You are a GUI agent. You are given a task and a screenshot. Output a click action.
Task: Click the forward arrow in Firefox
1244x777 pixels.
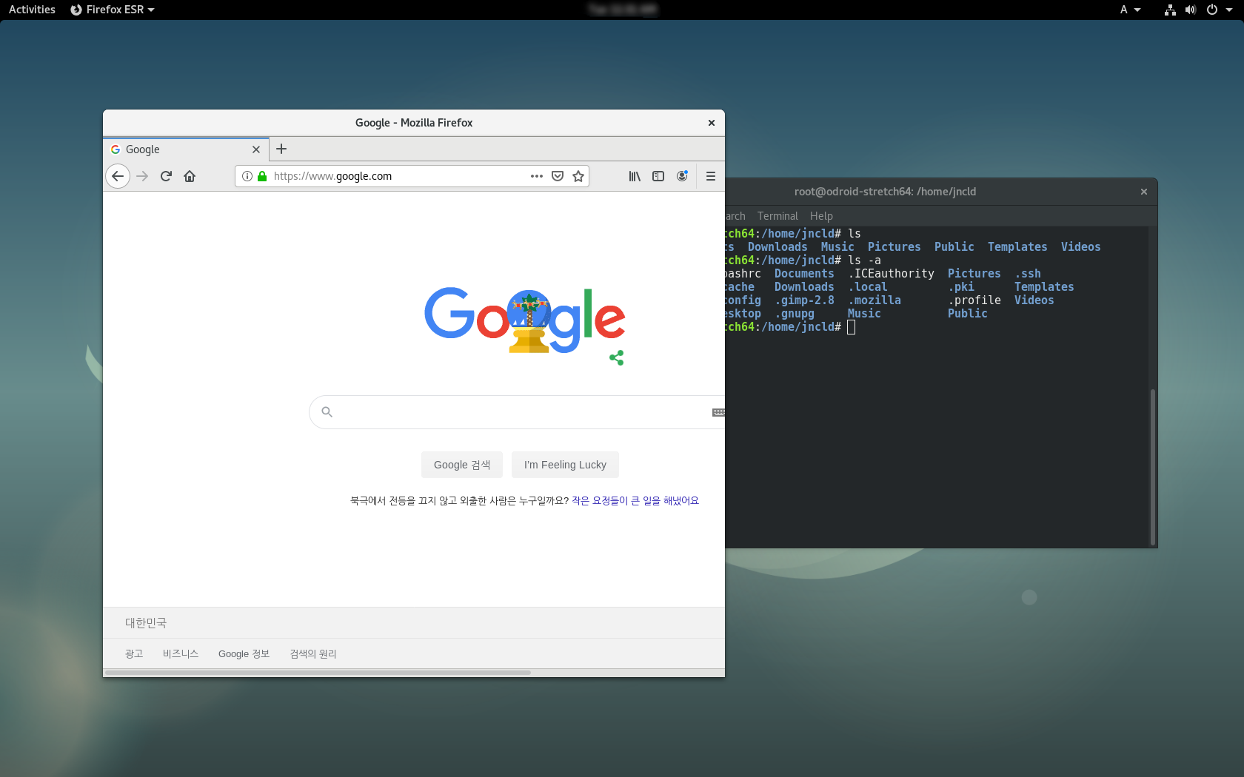pyautogui.click(x=142, y=176)
